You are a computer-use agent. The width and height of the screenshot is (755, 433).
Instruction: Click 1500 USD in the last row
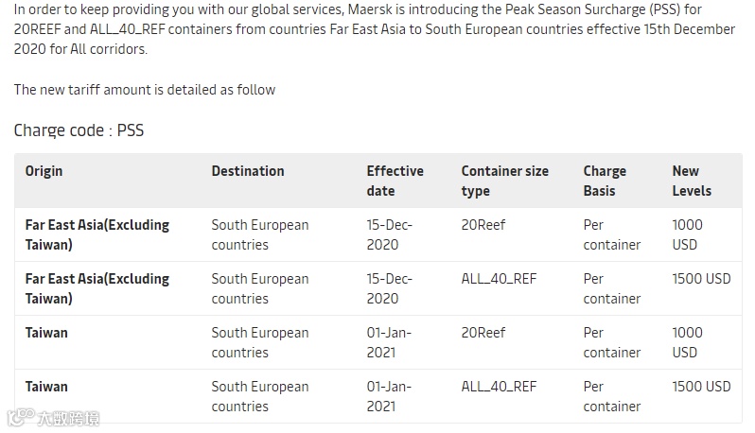pos(701,387)
